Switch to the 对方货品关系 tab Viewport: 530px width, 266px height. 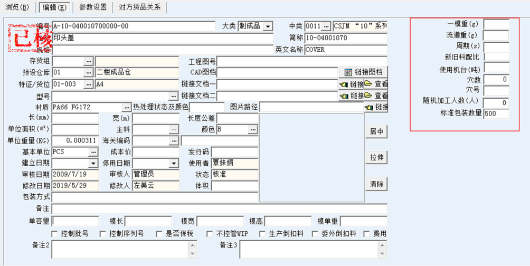140,7
